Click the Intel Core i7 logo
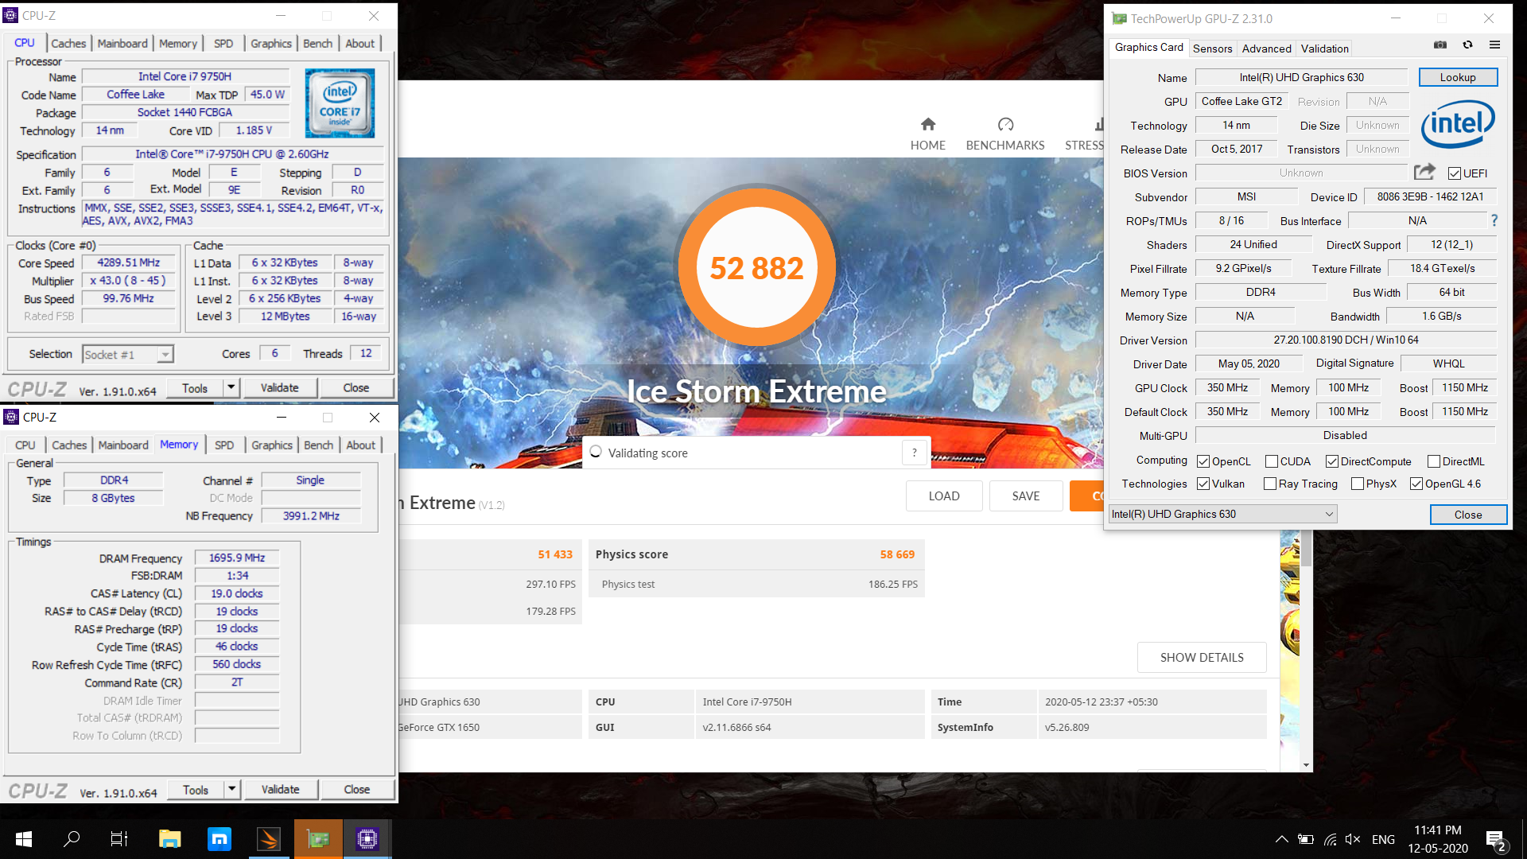The height and width of the screenshot is (859, 1527). 340,103
